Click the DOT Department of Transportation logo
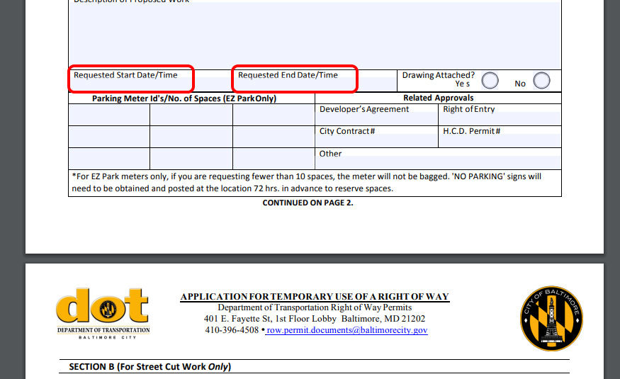Viewport: 620px width, 379px height. point(103,313)
